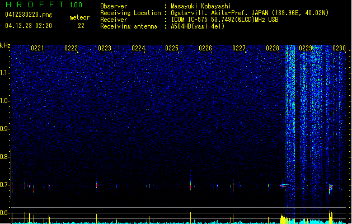Click the 0.7 kHz axis label
Image resolution: width=352 pixels, height=224 pixels.
pos(5,185)
